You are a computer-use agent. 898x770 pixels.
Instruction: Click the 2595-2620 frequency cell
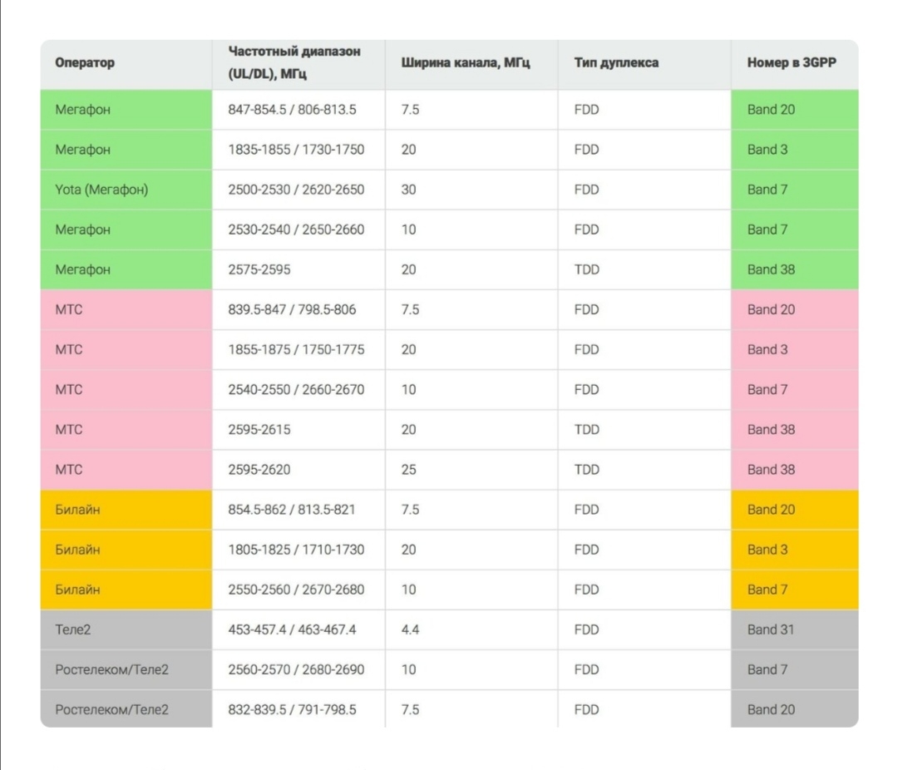(x=259, y=470)
